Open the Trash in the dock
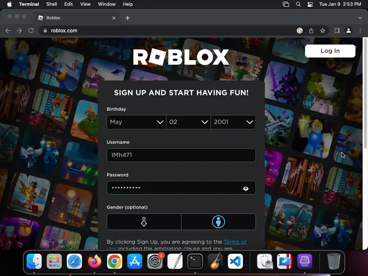This screenshot has height=276, width=368. [334, 261]
